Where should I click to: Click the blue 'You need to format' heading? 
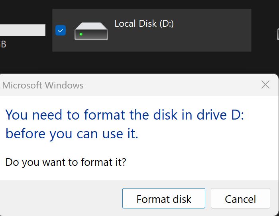coord(124,124)
